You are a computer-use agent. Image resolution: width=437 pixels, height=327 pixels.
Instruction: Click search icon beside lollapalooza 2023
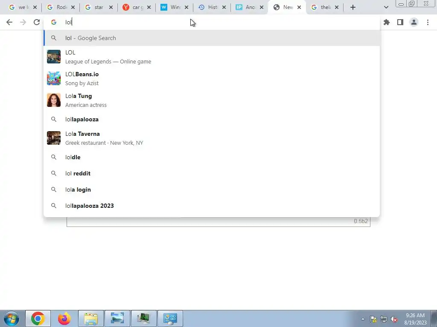point(54,206)
